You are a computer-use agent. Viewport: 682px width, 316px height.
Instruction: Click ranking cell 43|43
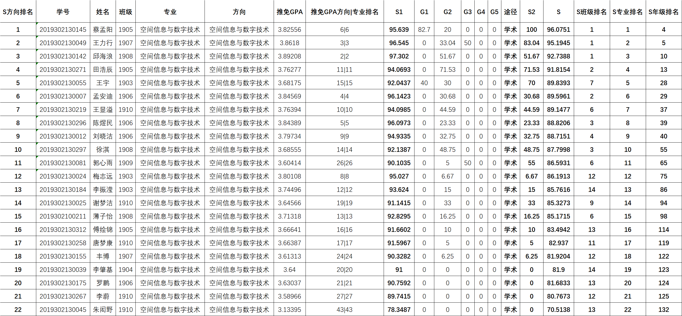pyautogui.click(x=344, y=310)
